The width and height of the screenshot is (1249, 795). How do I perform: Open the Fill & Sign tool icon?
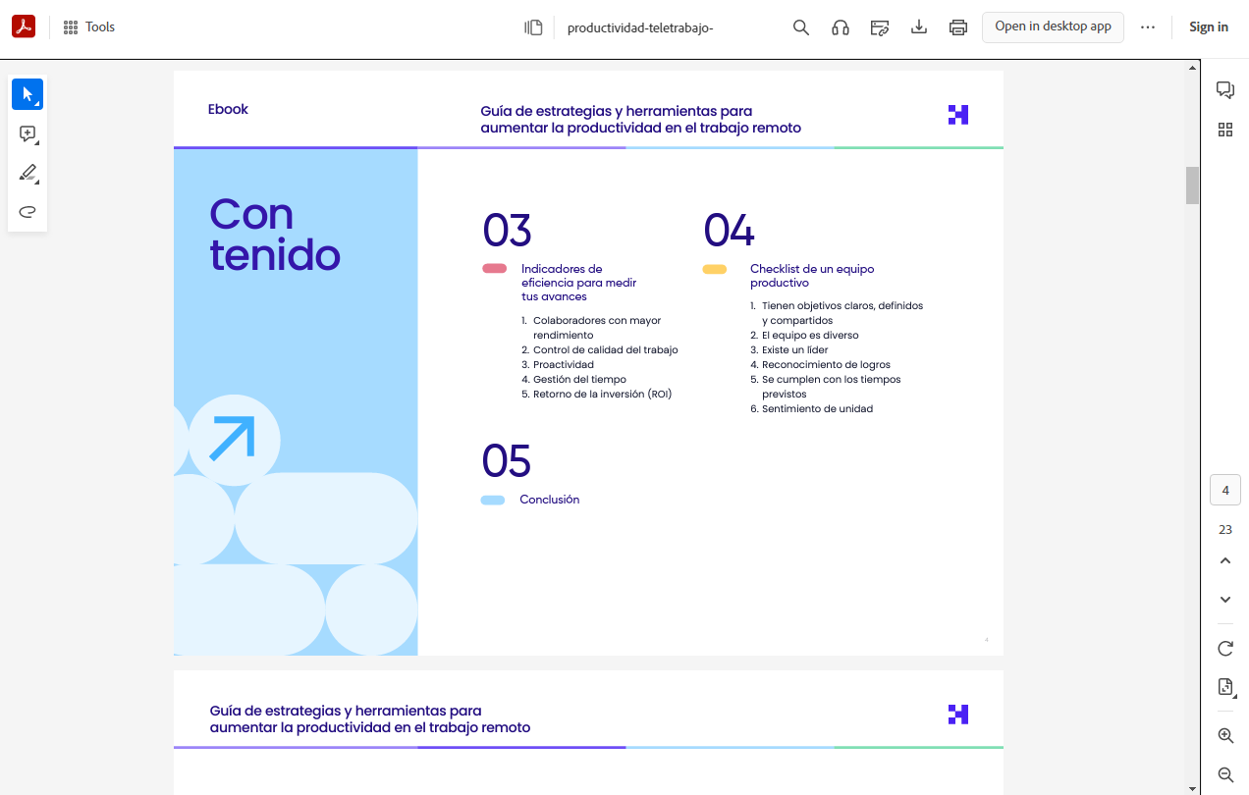(x=879, y=26)
